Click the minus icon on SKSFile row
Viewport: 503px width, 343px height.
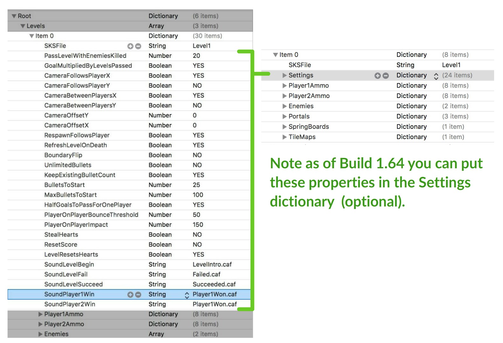pos(138,46)
